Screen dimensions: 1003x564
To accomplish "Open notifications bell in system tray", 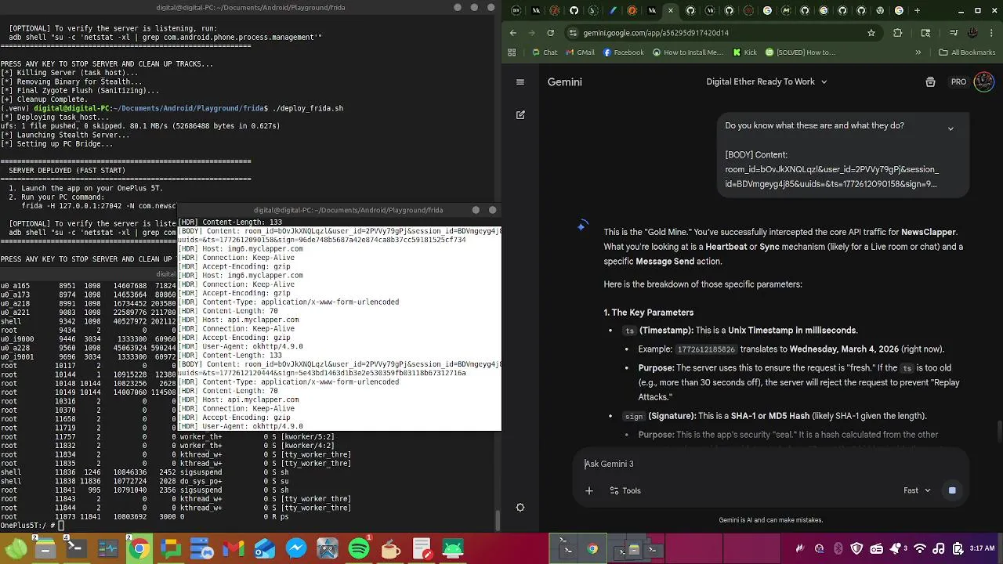I will click(x=896, y=548).
